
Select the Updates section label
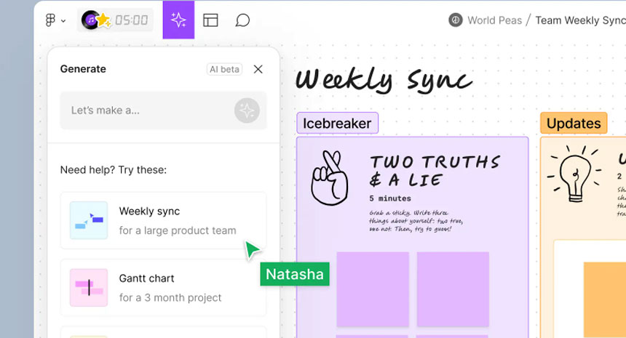coord(574,124)
